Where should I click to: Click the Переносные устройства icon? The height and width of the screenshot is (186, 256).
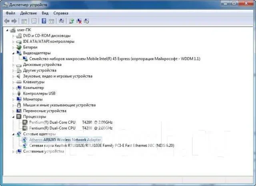pyautogui.click(x=19, y=111)
